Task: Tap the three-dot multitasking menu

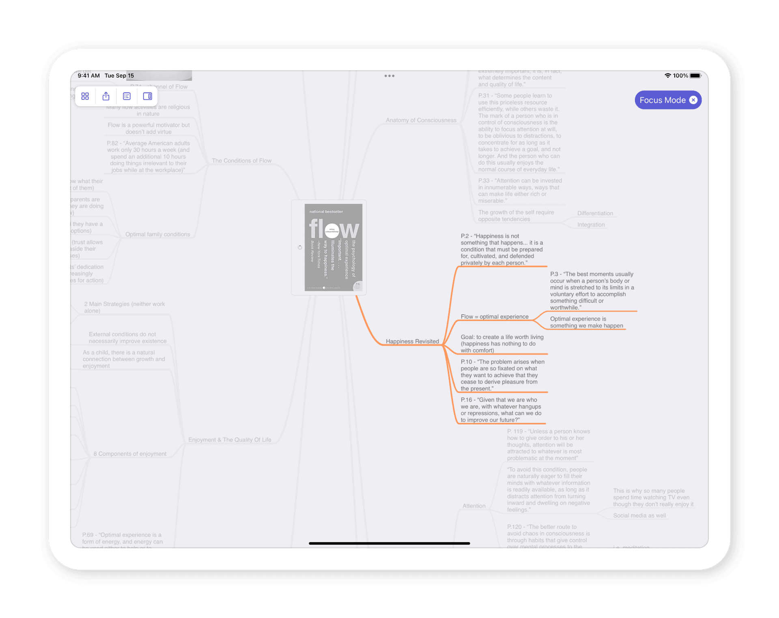Action: pyautogui.click(x=389, y=76)
